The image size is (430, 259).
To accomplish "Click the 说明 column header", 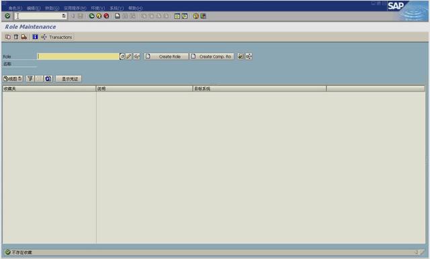I will pyautogui.click(x=144, y=89).
